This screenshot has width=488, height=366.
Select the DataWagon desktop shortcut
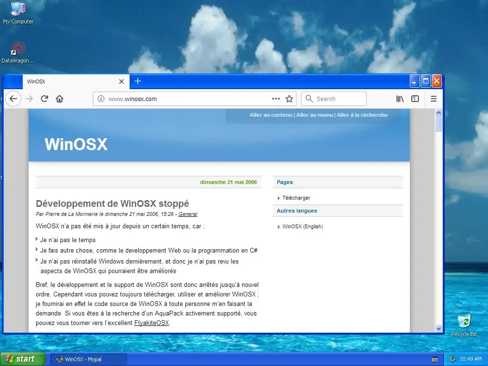[18, 52]
